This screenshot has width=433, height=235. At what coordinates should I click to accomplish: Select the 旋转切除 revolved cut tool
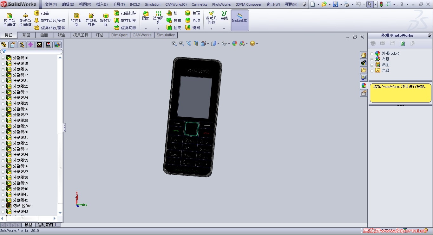point(106,20)
